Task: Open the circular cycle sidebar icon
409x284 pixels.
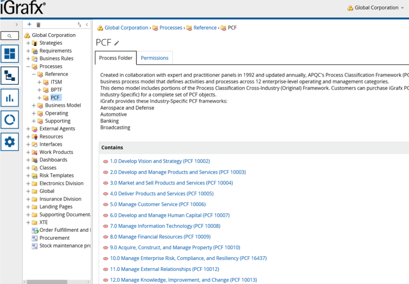Action: coord(9,120)
